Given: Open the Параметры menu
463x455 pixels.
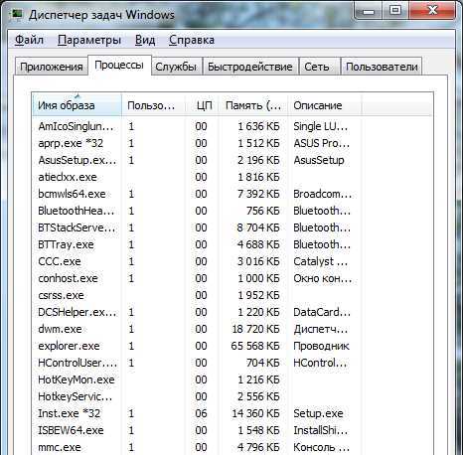Looking at the screenshot, I should 89,40.
